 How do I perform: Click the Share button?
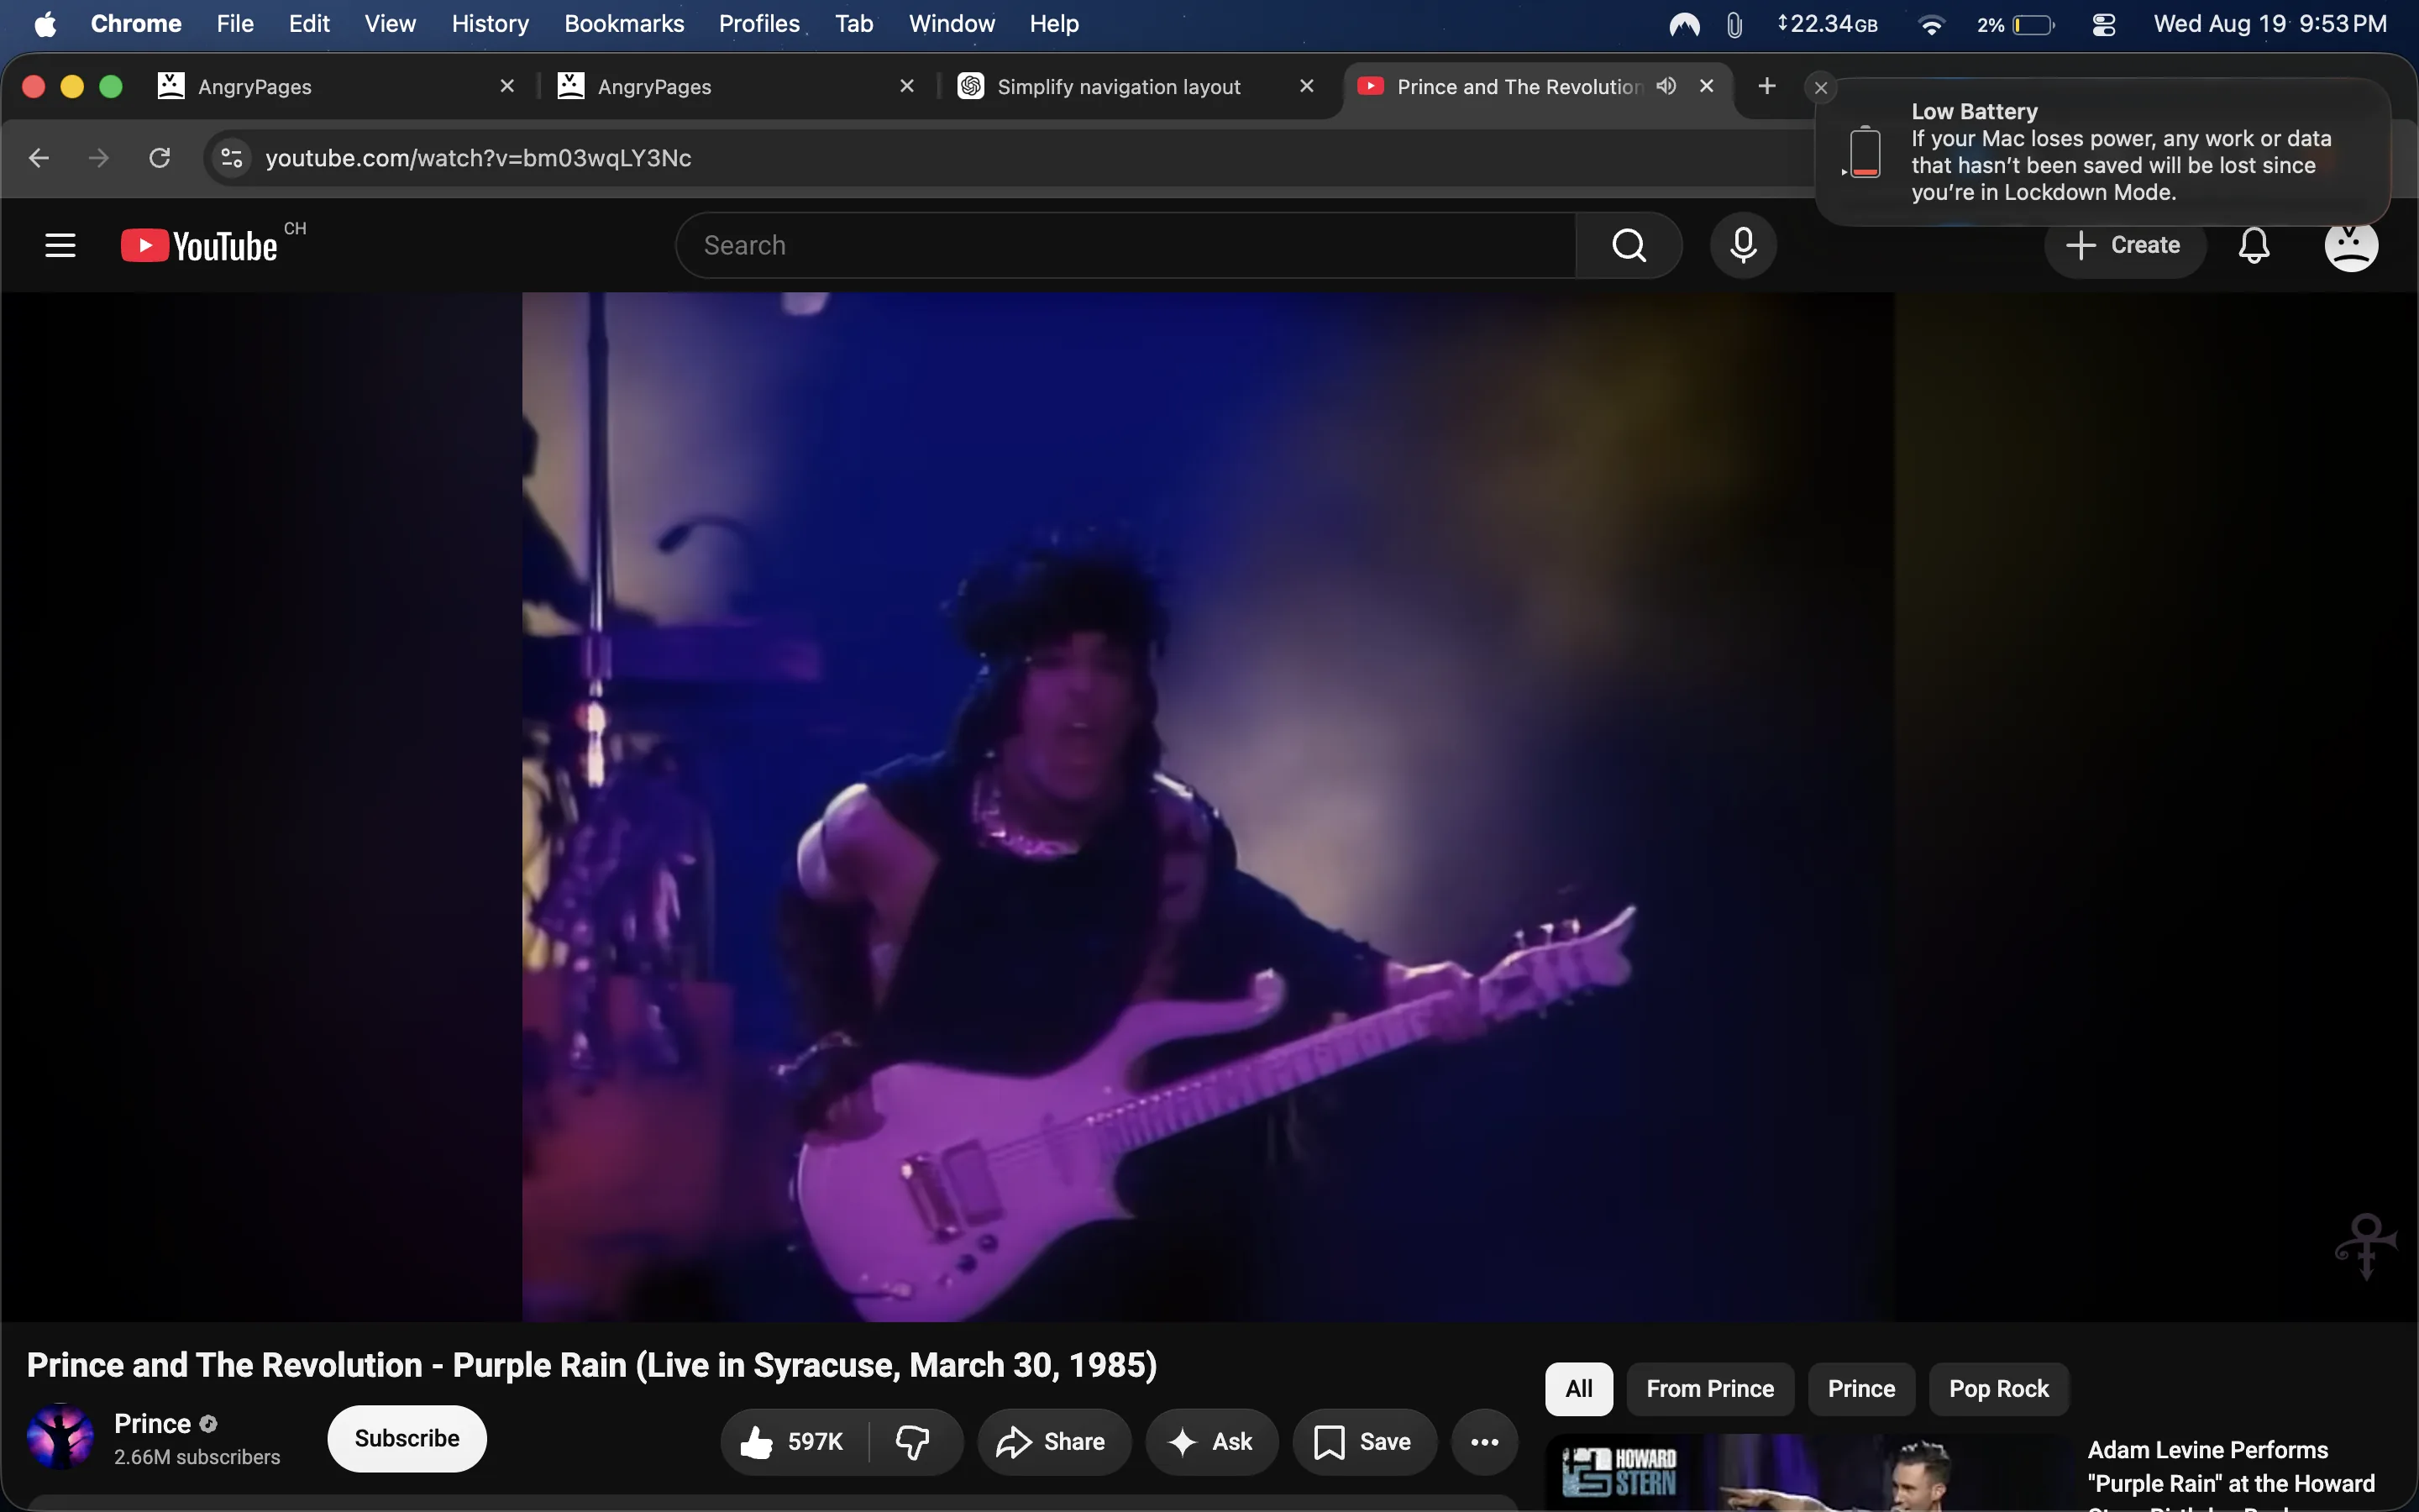pos(1053,1441)
